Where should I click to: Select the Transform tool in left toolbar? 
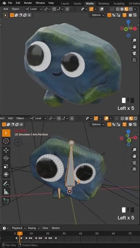pyautogui.click(x=6, y=174)
